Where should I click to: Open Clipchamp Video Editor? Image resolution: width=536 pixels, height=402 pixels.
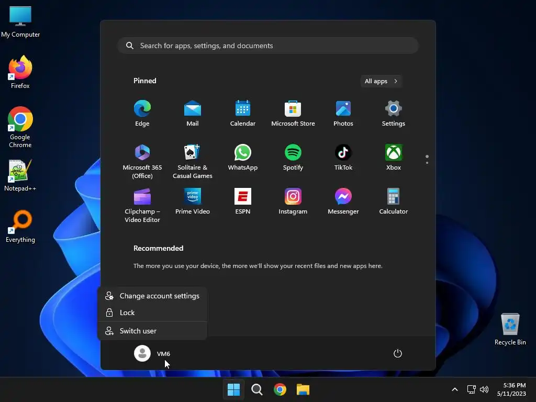point(142,205)
